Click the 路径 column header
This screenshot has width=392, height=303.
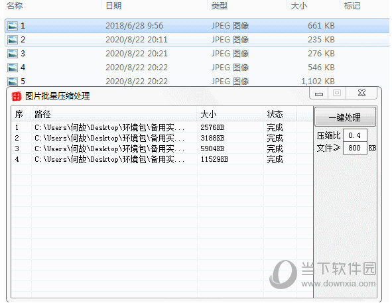[x=42, y=114]
